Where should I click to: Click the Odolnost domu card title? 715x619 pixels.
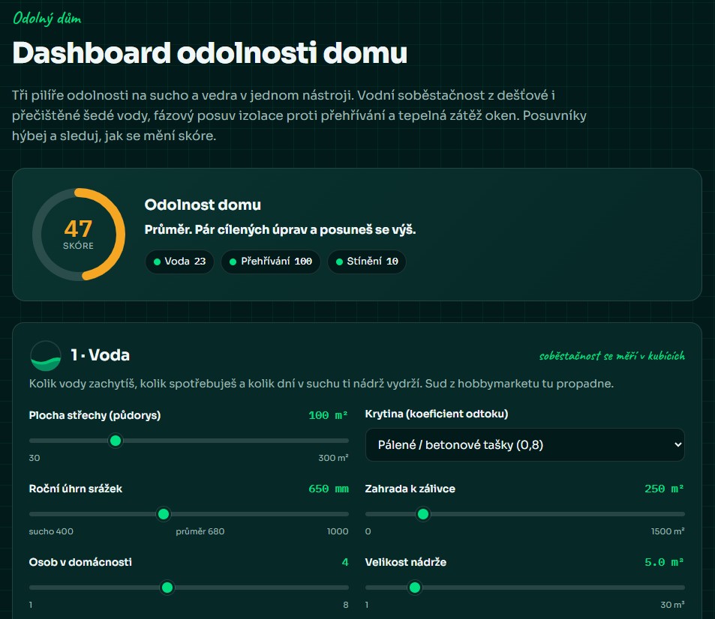click(x=203, y=205)
